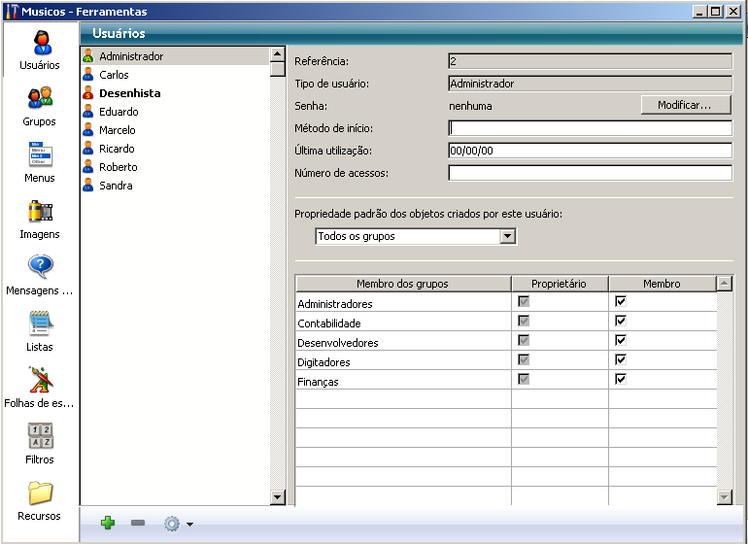Uncheck Membro checkbox for Administradores
748x544 pixels.
(x=621, y=302)
